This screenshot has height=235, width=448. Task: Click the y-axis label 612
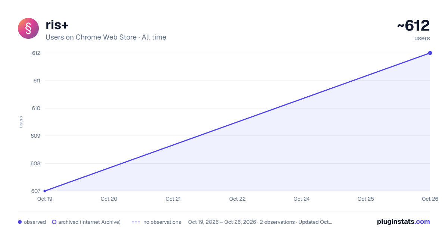tap(36, 53)
